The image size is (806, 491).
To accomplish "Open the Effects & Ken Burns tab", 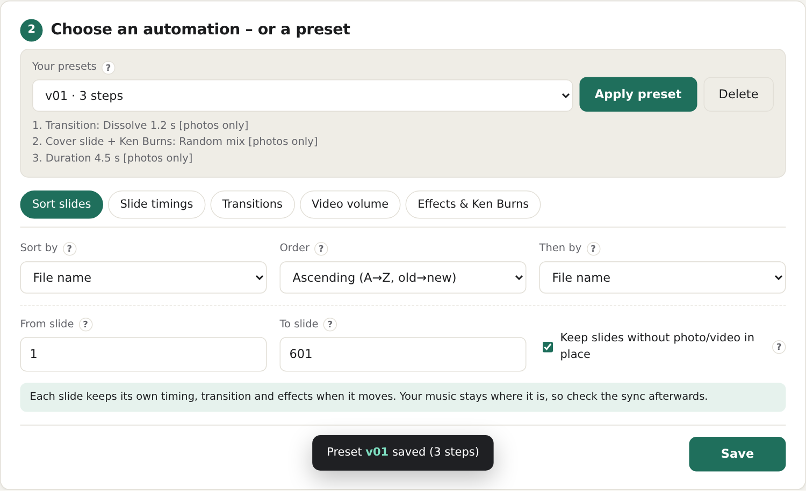I will pos(473,204).
